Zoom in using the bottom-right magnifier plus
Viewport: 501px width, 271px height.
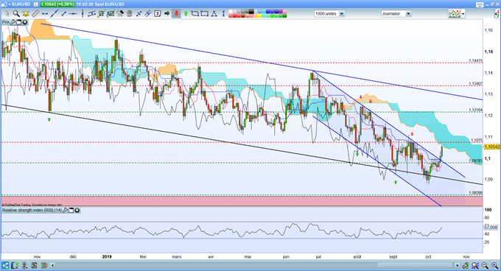[x=494, y=265]
